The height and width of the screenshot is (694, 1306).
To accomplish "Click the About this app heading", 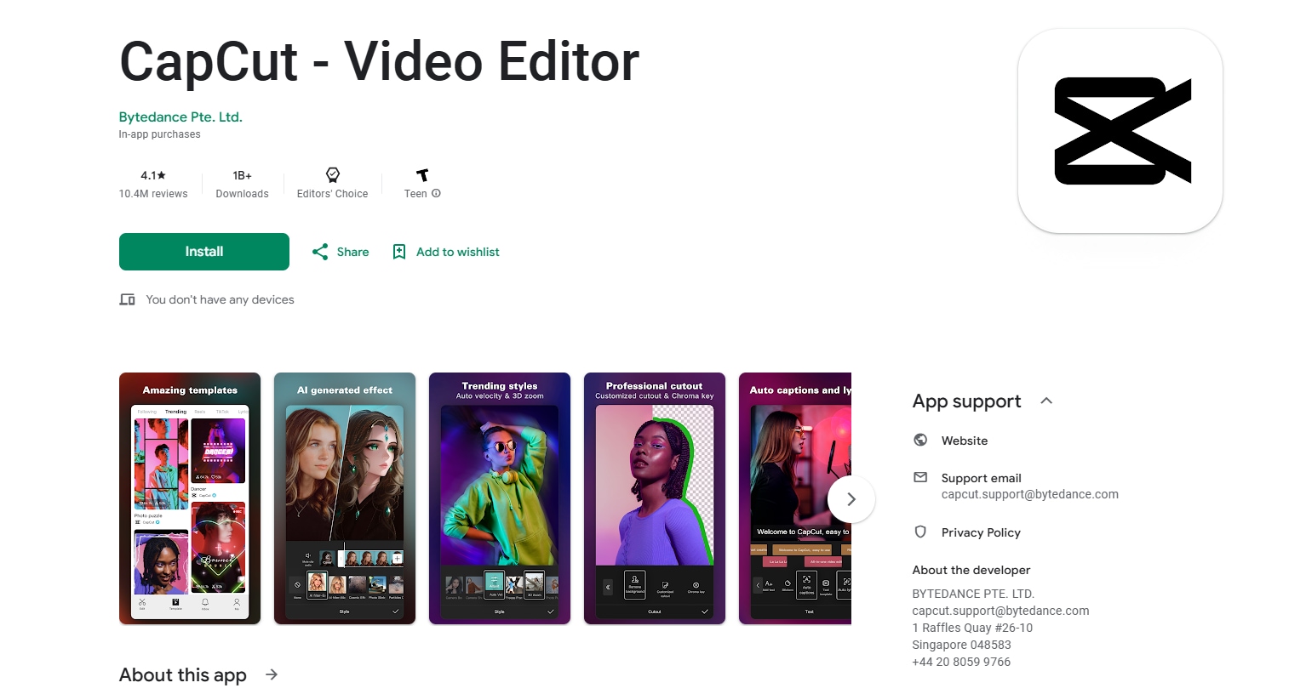I will 183,675.
